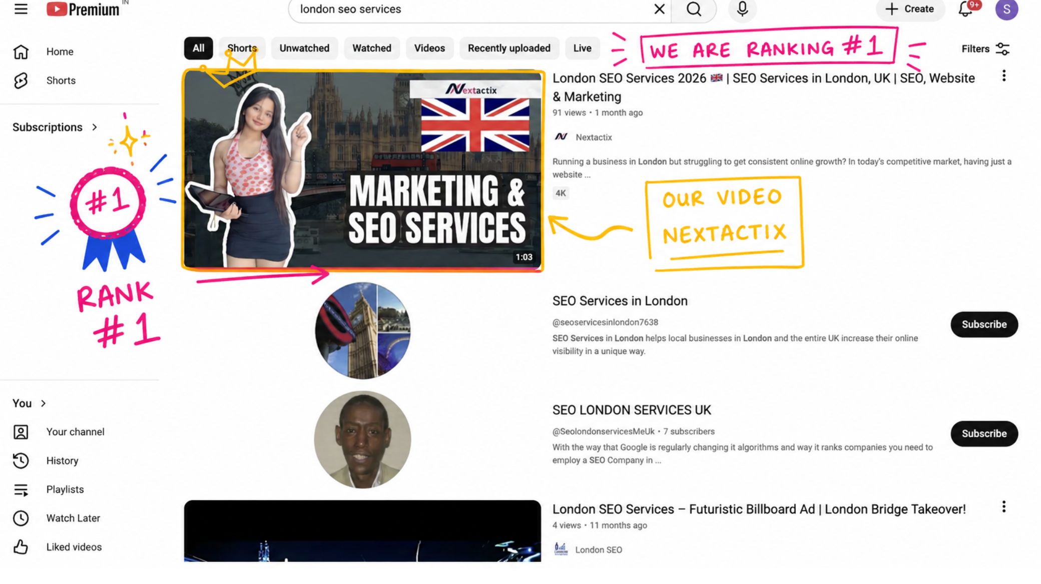Viewport: 1041px width, 584px height.
Task: Subscribe to SEO Services in London
Action: (x=984, y=324)
